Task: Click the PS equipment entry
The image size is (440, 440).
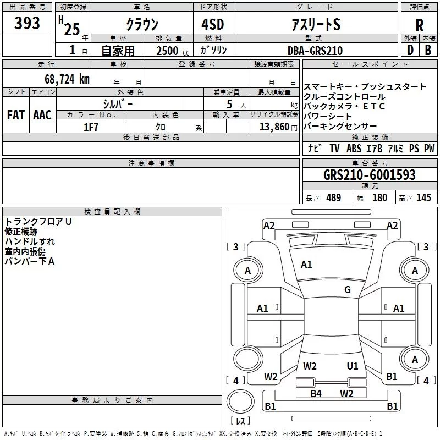Action: (x=414, y=148)
